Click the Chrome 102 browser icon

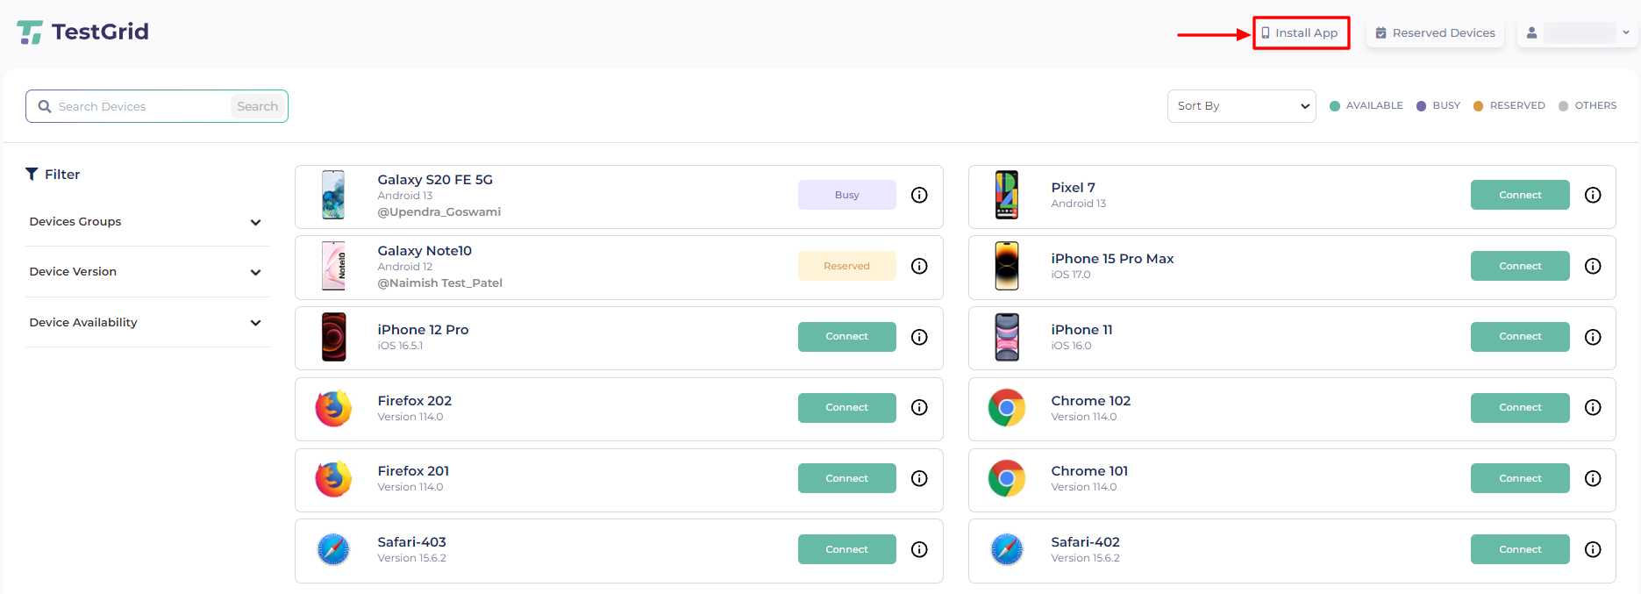pyautogui.click(x=1007, y=408)
